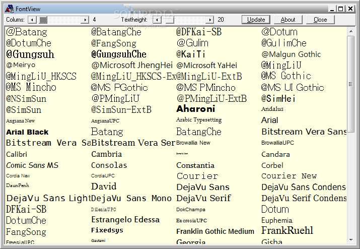Click the Euphemia font entry
This screenshot has width=360, height=249.
click(x=276, y=220)
